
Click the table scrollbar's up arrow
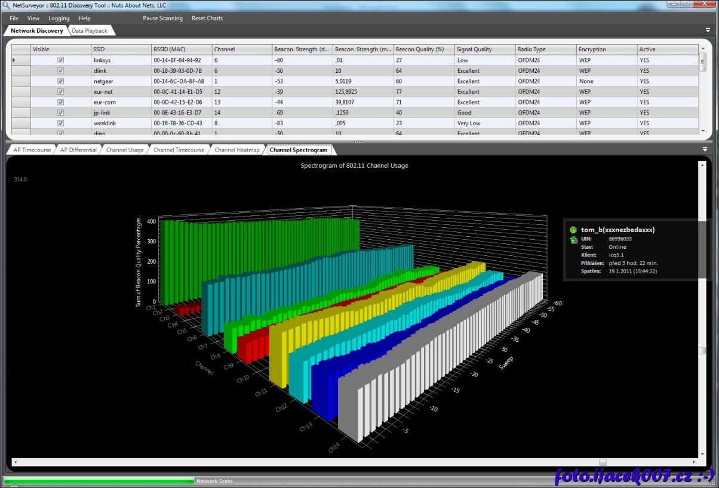click(703, 47)
